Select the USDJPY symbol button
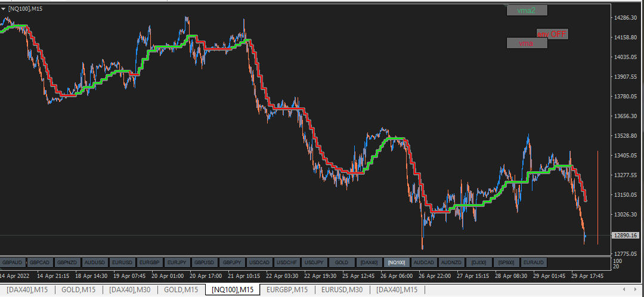 click(314, 262)
